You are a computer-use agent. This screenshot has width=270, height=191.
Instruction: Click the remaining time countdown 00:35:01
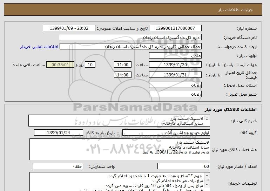[60, 65]
